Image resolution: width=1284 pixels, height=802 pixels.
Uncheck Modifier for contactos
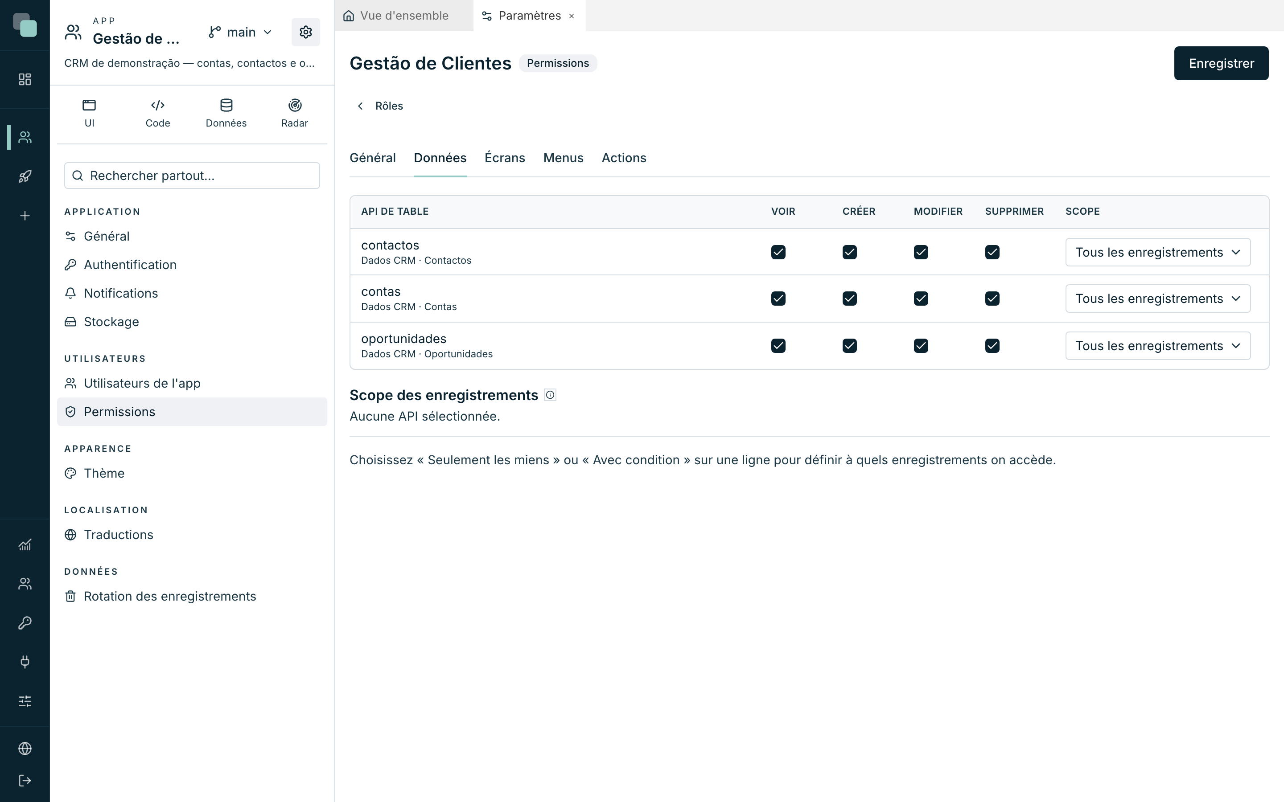tap(921, 252)
